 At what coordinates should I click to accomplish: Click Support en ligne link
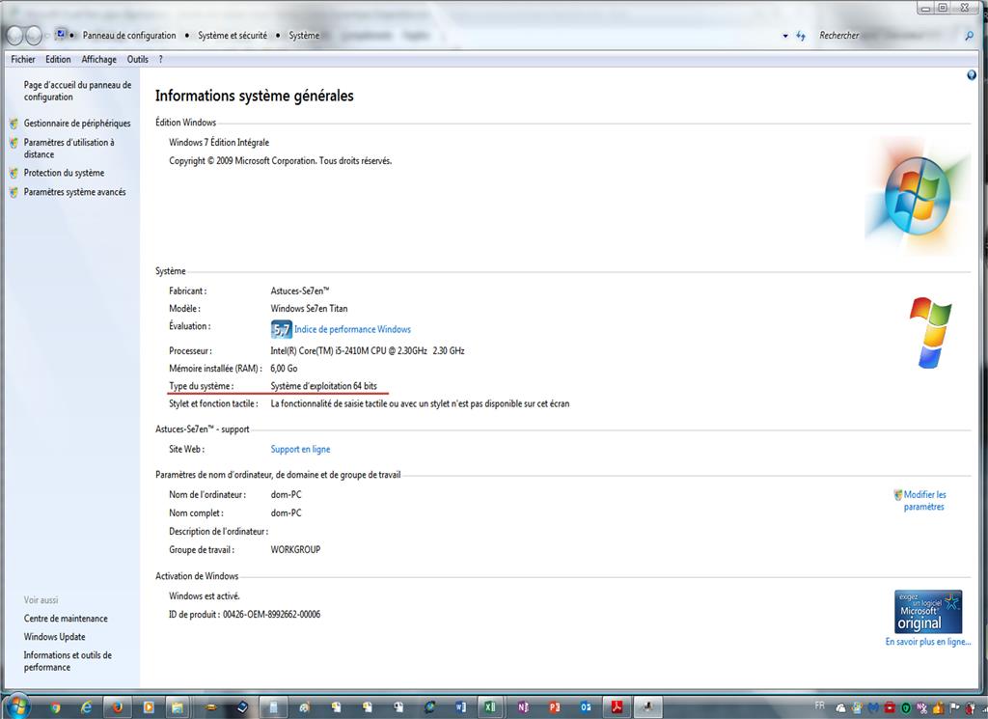click(x=300, y=450)
